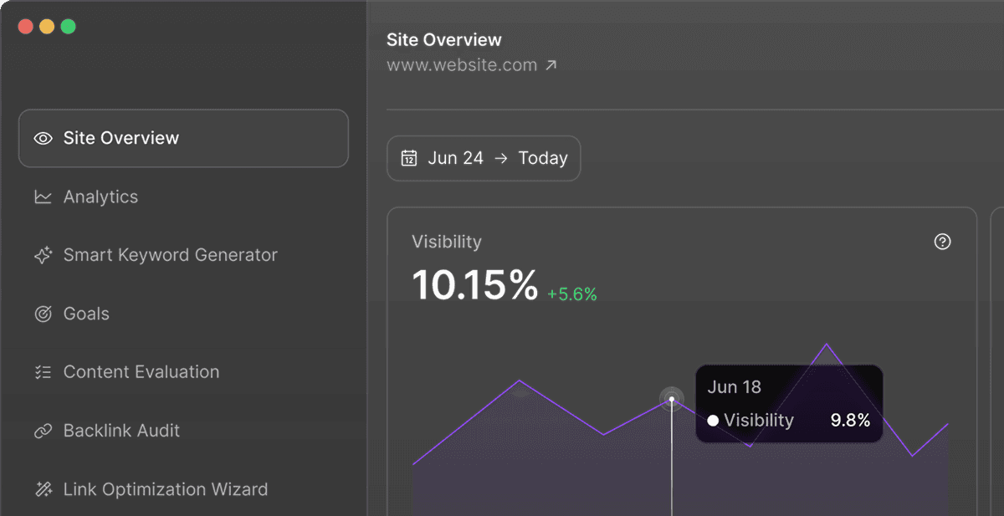Click the Jun 18 tooltip date label
Screen dimensions: 1004x516
[x=735, y=387]
